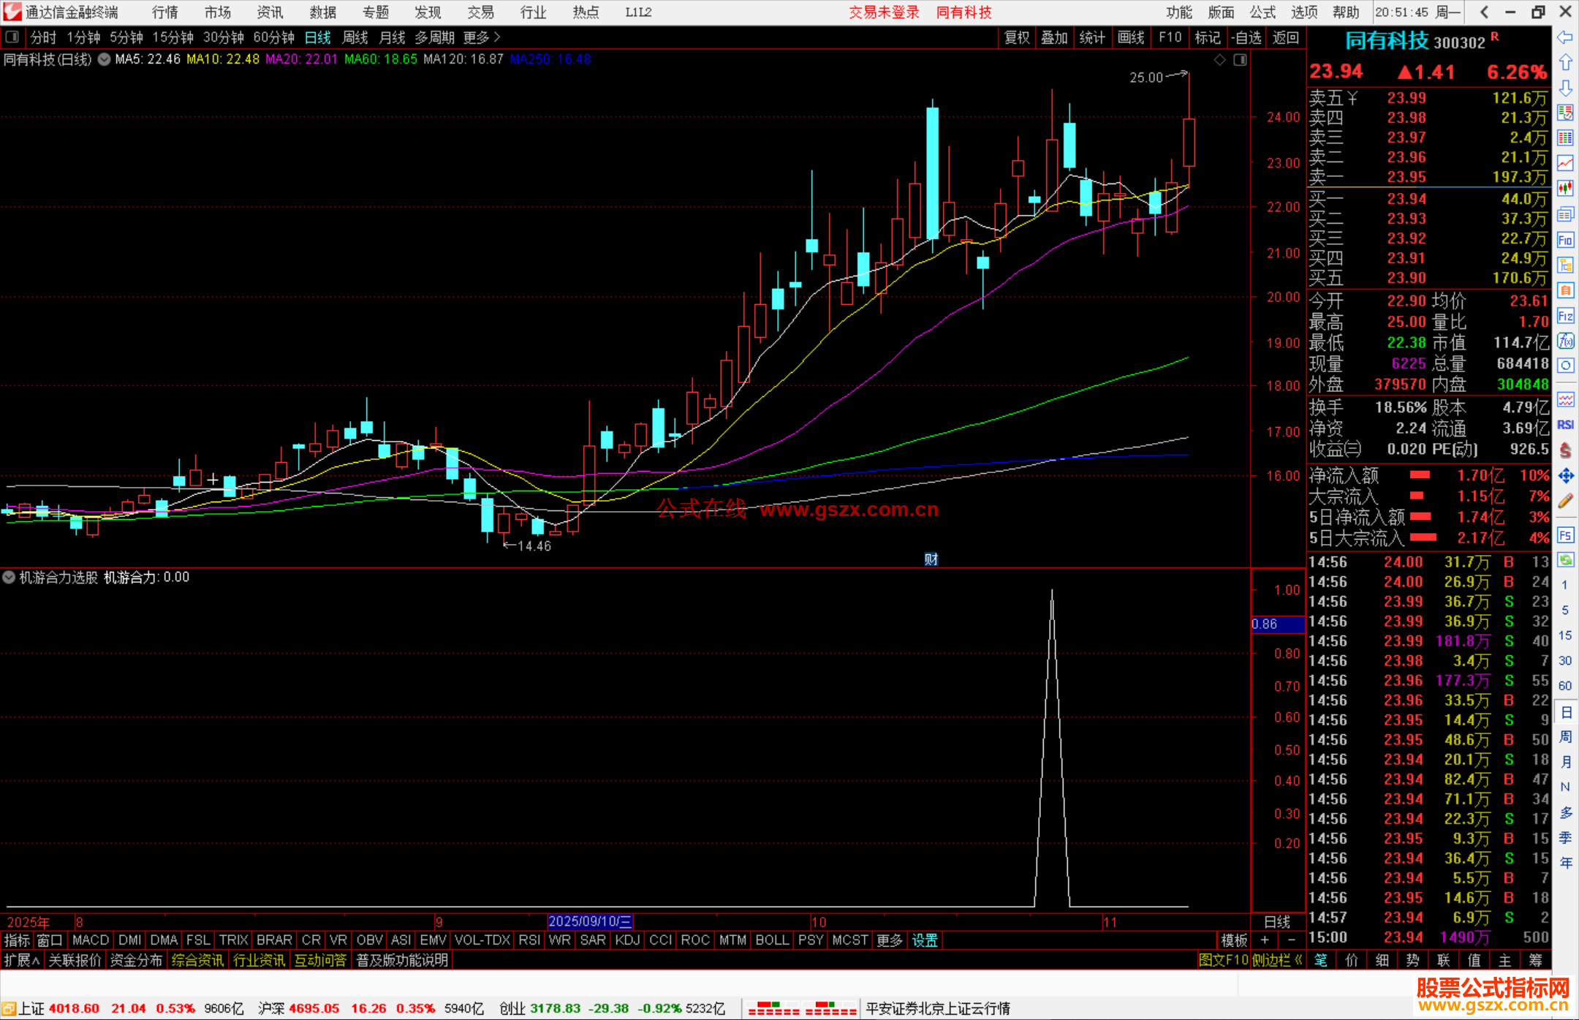Click the RSI indicator sidebar icon
Viewport: 1579px width, 1020px height.
pos(1565,425)
